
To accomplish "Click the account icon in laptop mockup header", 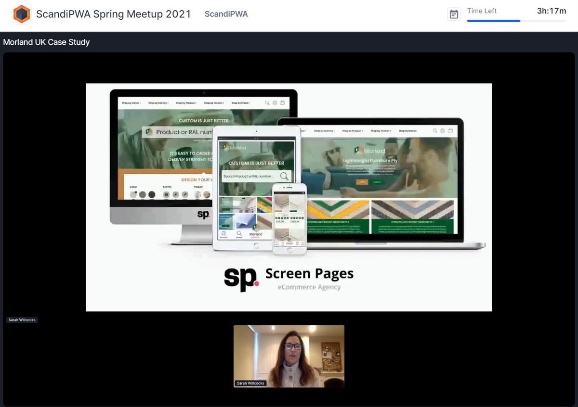I will pyautogui.click(x=442, y=130).
